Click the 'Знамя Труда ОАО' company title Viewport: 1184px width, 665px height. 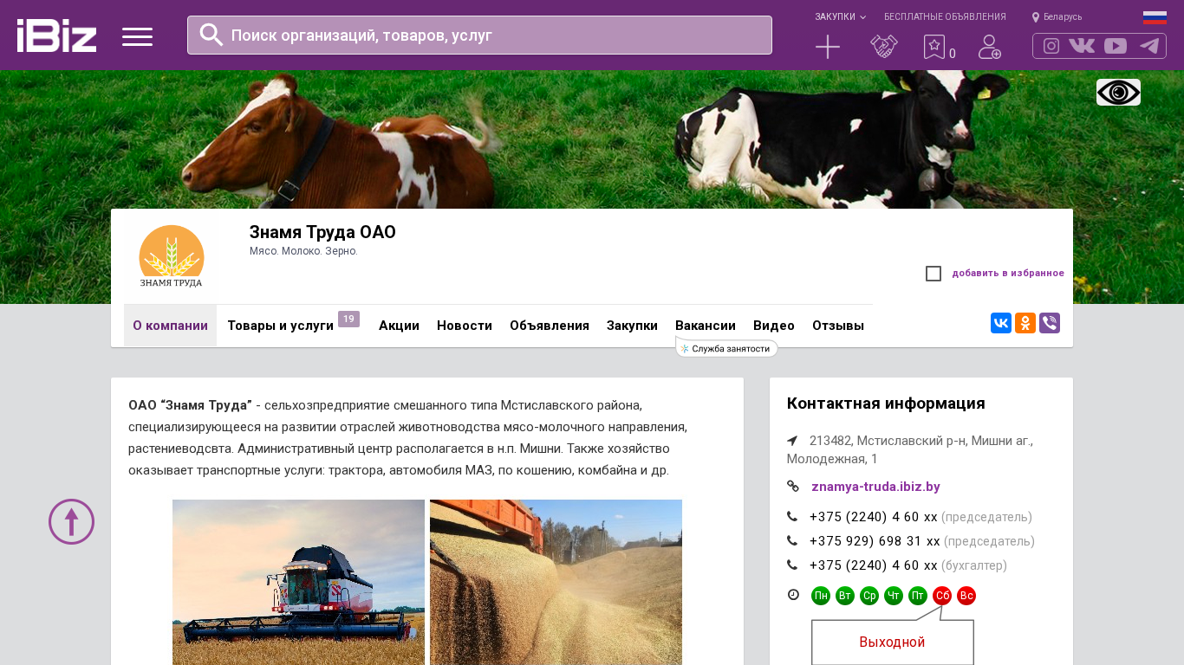322,232
